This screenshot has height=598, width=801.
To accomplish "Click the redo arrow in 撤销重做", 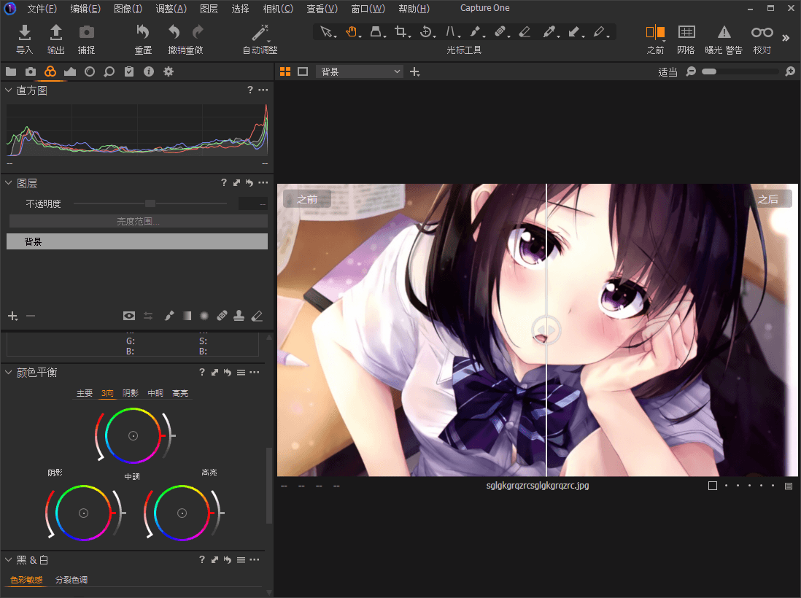I will [x=198, y=32].
